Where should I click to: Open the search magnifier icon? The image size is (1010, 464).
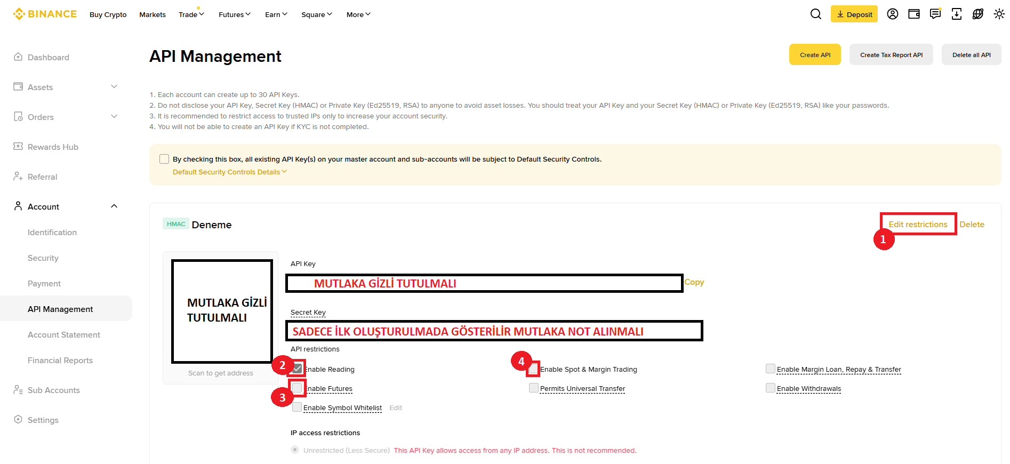(x=815, y=14)
